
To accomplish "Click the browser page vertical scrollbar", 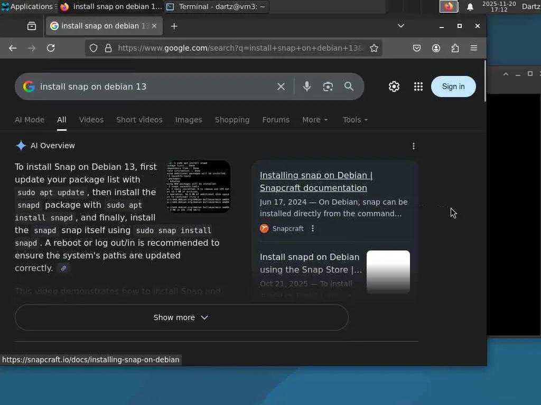I will coord(485,81).
